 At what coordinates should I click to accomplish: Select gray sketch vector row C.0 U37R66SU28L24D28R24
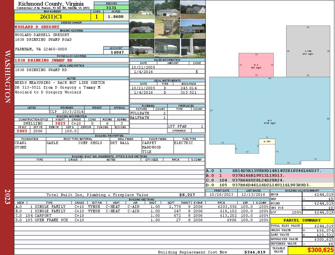[x=270, y=180]
